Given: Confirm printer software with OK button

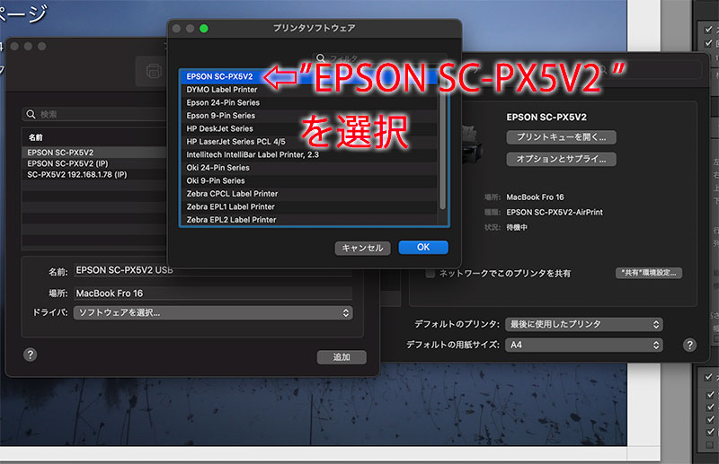Looking at the screenshot, I should [x=423, y=248].
